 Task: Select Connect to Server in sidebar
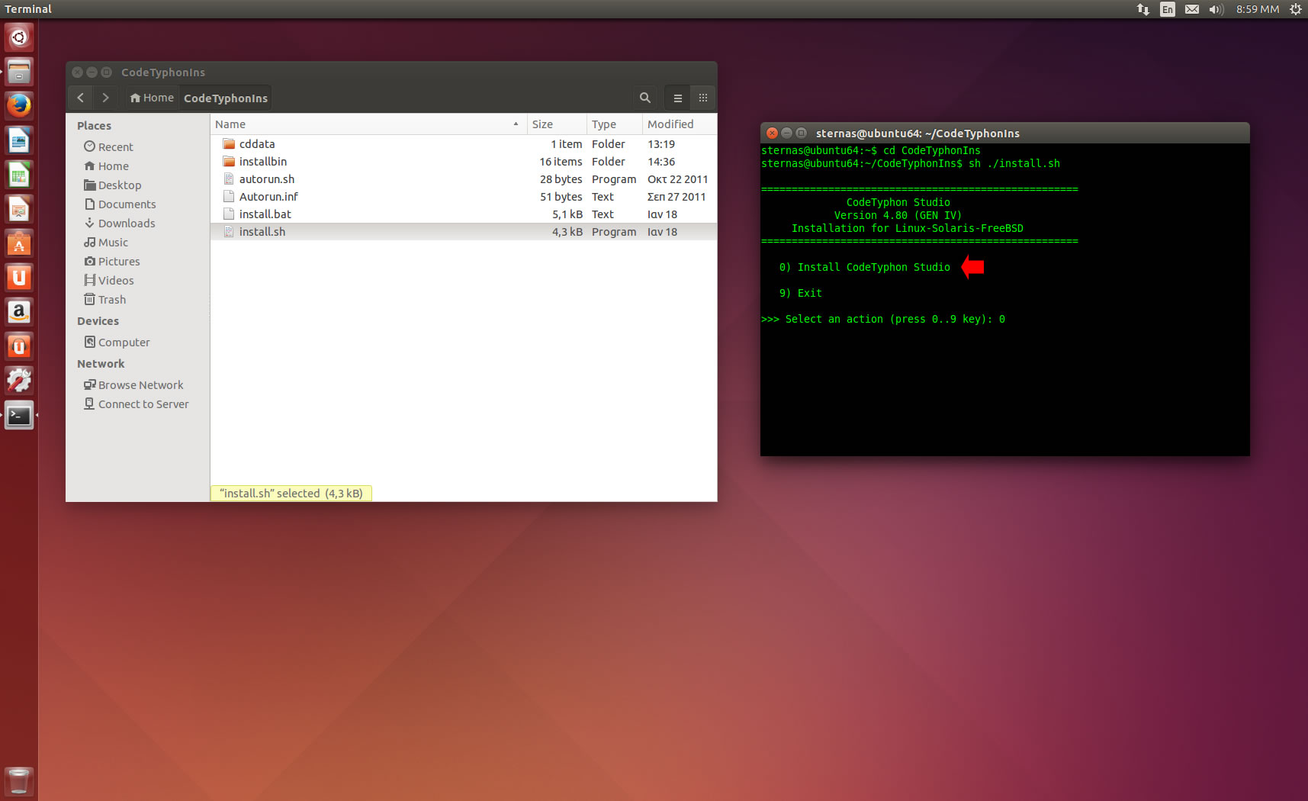point(136,404)
